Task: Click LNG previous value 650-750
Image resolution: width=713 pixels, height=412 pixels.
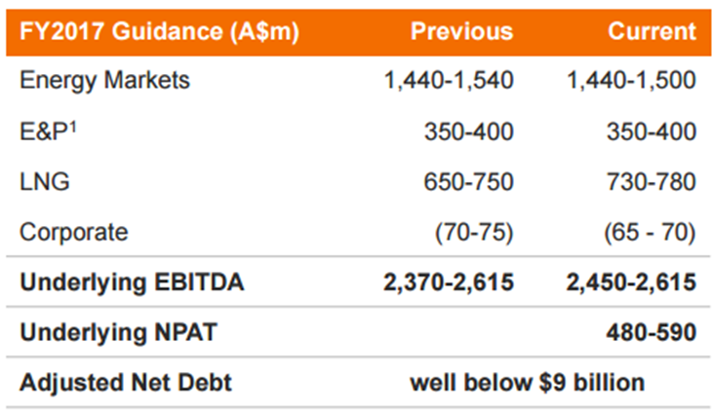Action: (469, 182)
